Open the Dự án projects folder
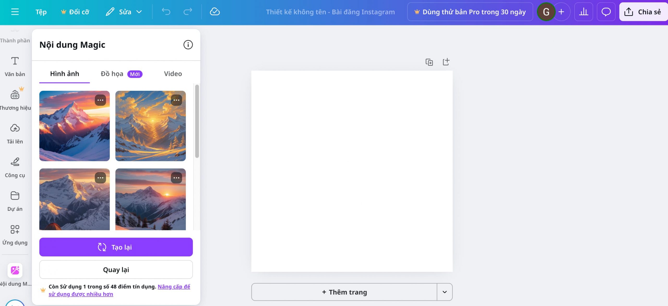The image size is (668, 306). pos(15,201)
